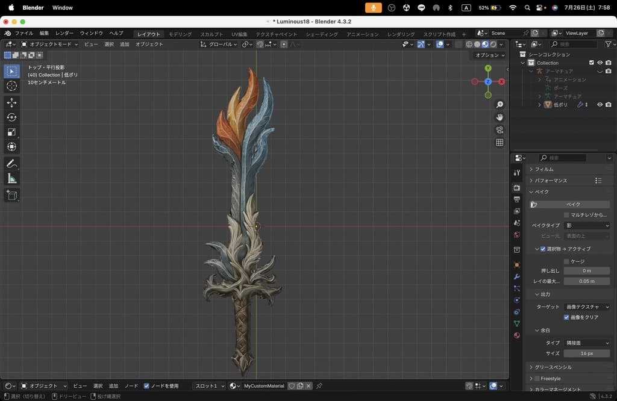Toggle the ノードを使用 checkbox
The width and height of the screenshot is (617, 401).
tap(146, 386)
